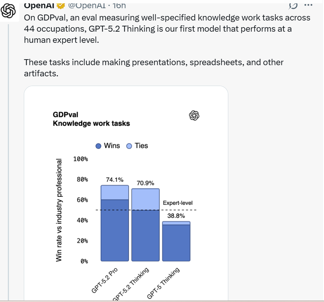
Task: Click the light Ties segment of GPT-5.2 Thinking bar
Action: click(x=145, y=200)
